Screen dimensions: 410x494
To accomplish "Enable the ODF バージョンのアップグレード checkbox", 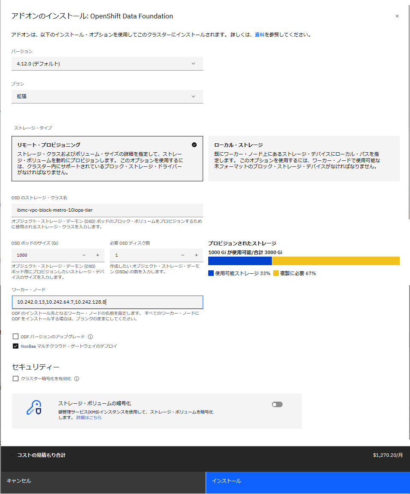I will (15, 337).
